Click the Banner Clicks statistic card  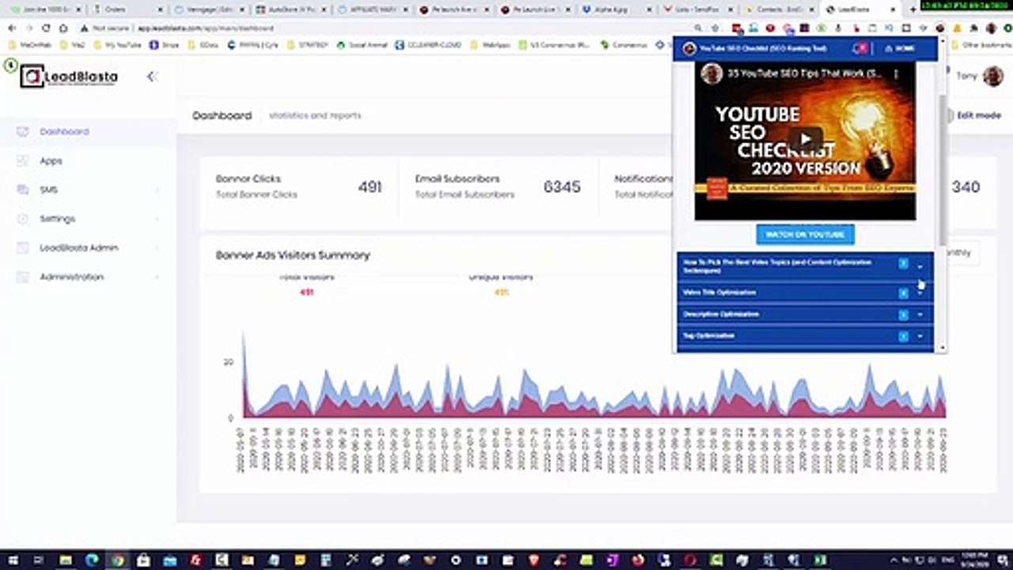tap(298, 187)
